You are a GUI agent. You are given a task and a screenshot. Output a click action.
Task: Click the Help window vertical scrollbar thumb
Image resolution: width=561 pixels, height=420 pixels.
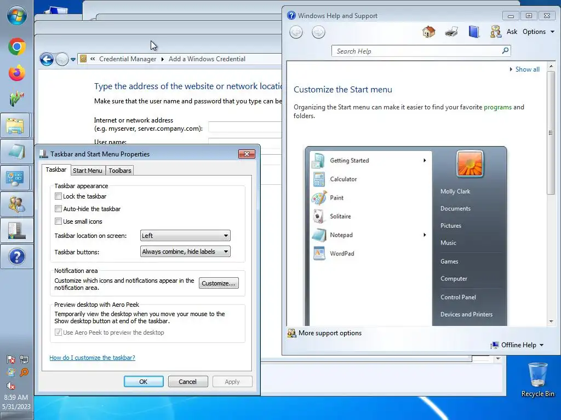(551, 133)
